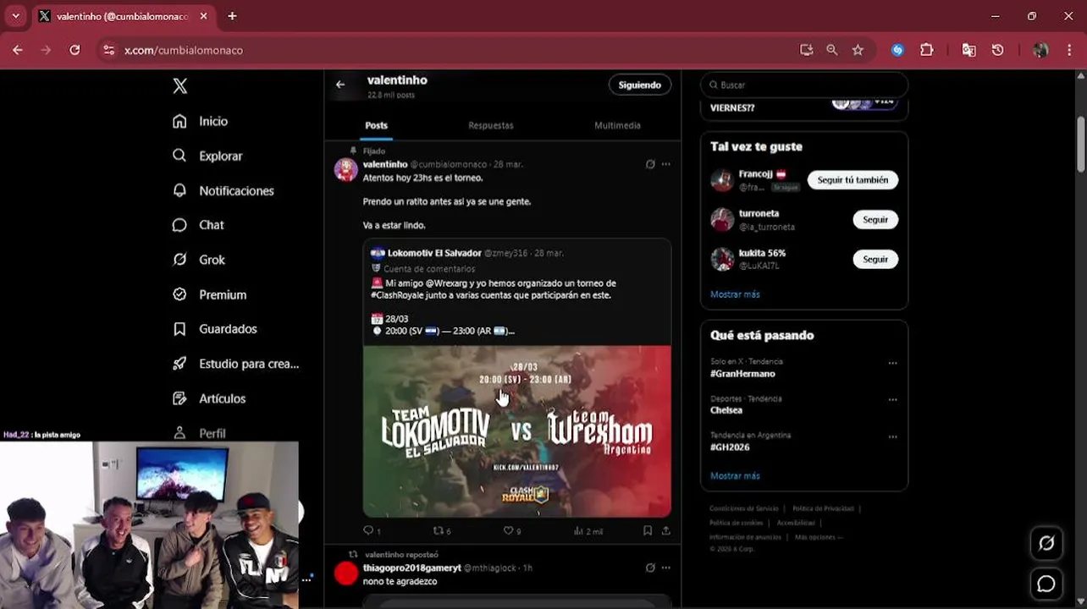Open floating Grok button at bottom right
The image size is (1087, 609).
1046,544
